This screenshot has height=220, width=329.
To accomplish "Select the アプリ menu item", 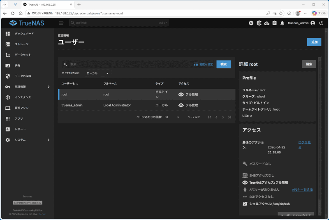I will 19,118.
